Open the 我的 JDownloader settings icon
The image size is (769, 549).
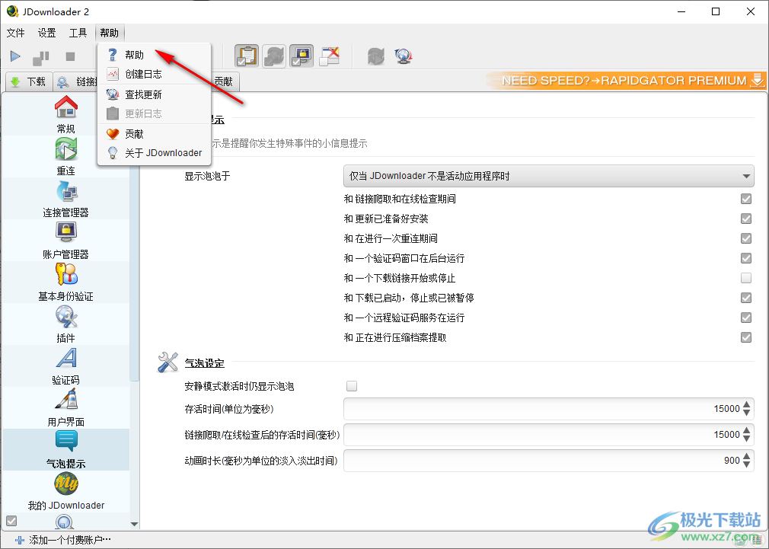[x=65, y=484]
